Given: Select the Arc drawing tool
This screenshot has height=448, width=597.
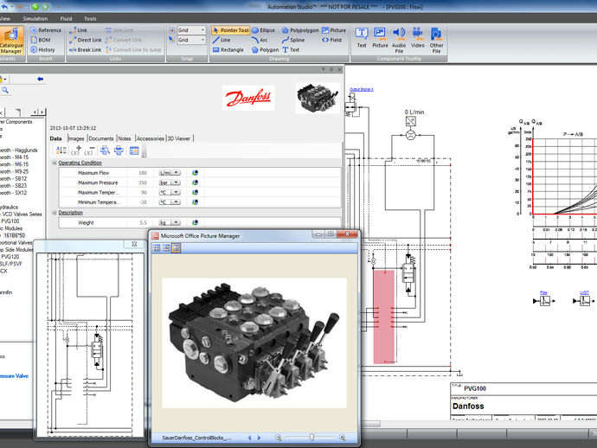Looking at the screenshot, I should pos(260,40).
